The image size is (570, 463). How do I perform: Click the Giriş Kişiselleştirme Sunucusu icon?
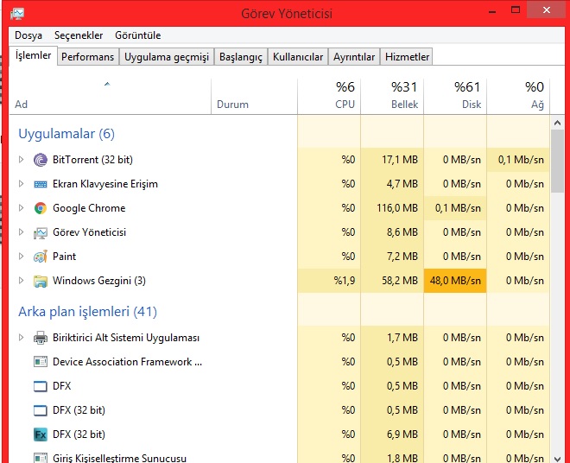41,458
